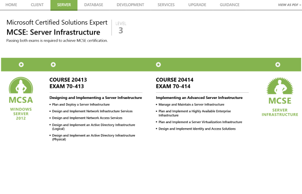Click the MCSE Server Infrastructure badge icon
The height and width of the screenshot is (194, 302).
(280, 86)
